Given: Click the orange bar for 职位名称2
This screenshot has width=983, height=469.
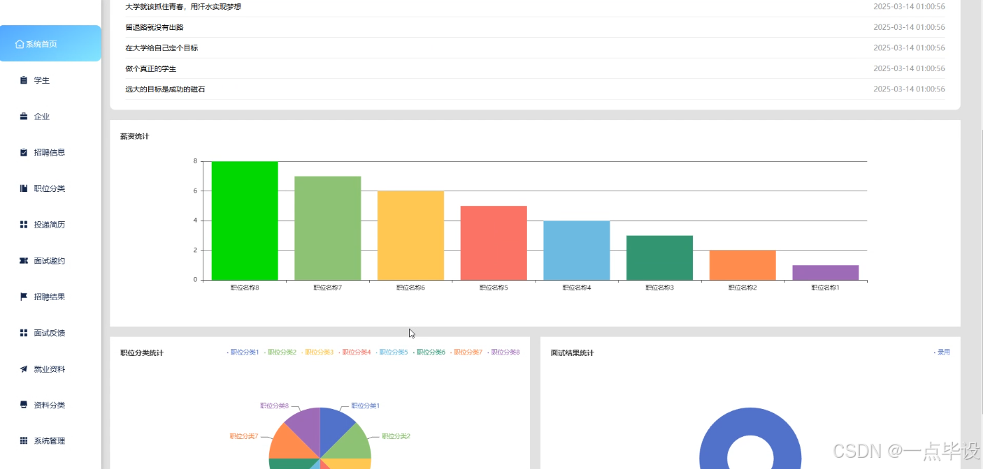Looking at the screenshot, I should click(742, 265).
